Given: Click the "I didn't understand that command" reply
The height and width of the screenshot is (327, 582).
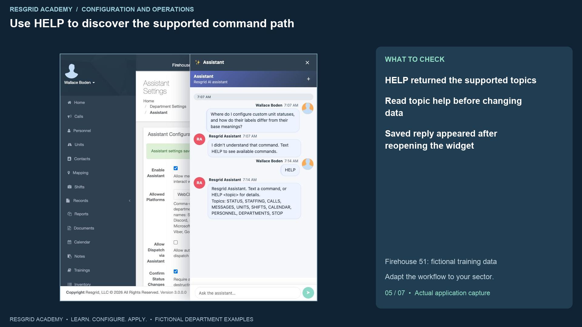Looking at the screenshot, I should pos(254,148).
